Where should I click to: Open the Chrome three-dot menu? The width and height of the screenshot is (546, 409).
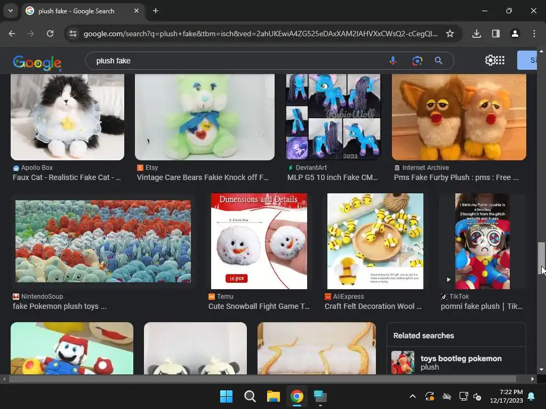[x=534, y=34]
